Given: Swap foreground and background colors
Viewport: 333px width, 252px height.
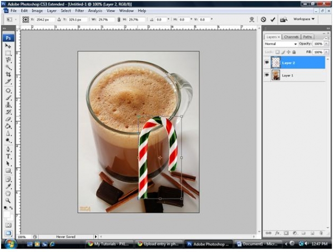Looking at the screenshot, I should point(11,208).
